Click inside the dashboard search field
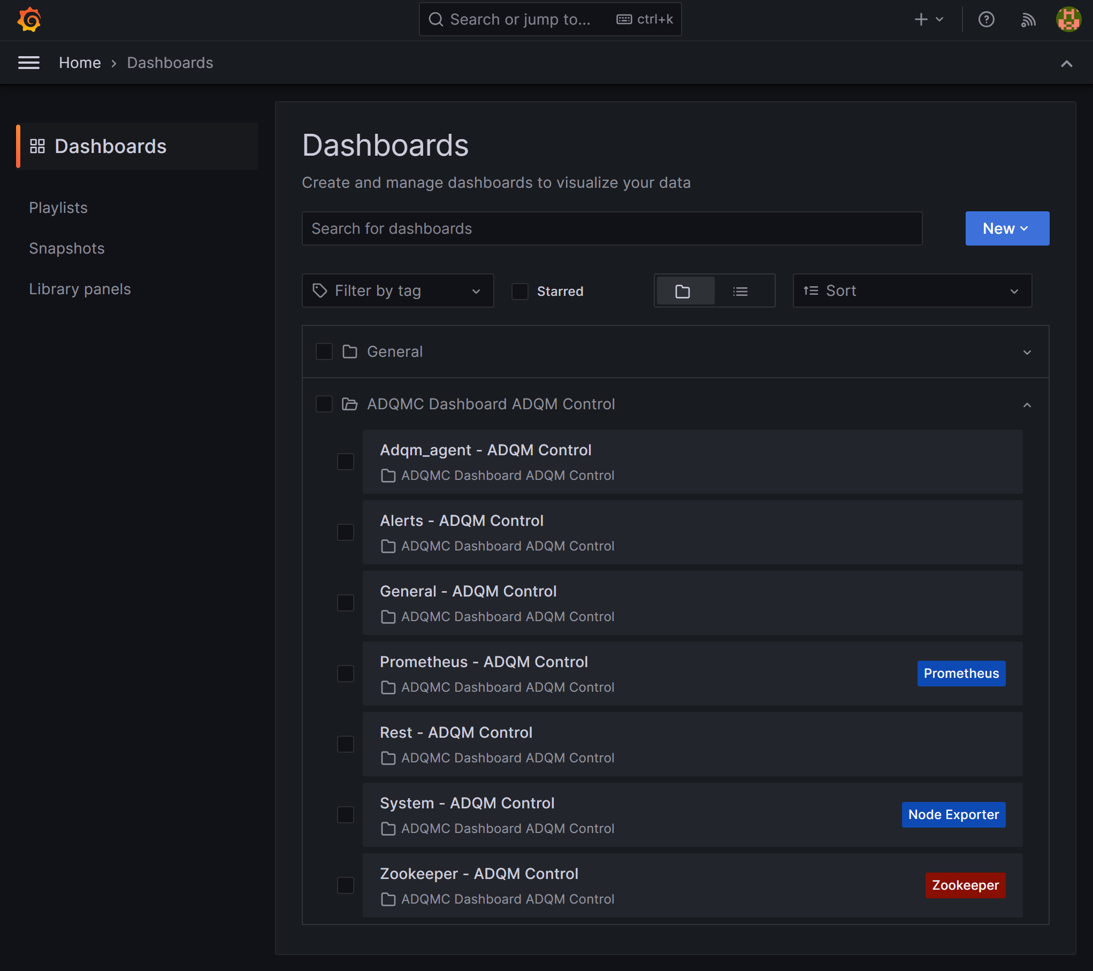The width and height of the screenshot is (1093, 971). [x=612, y=228]
